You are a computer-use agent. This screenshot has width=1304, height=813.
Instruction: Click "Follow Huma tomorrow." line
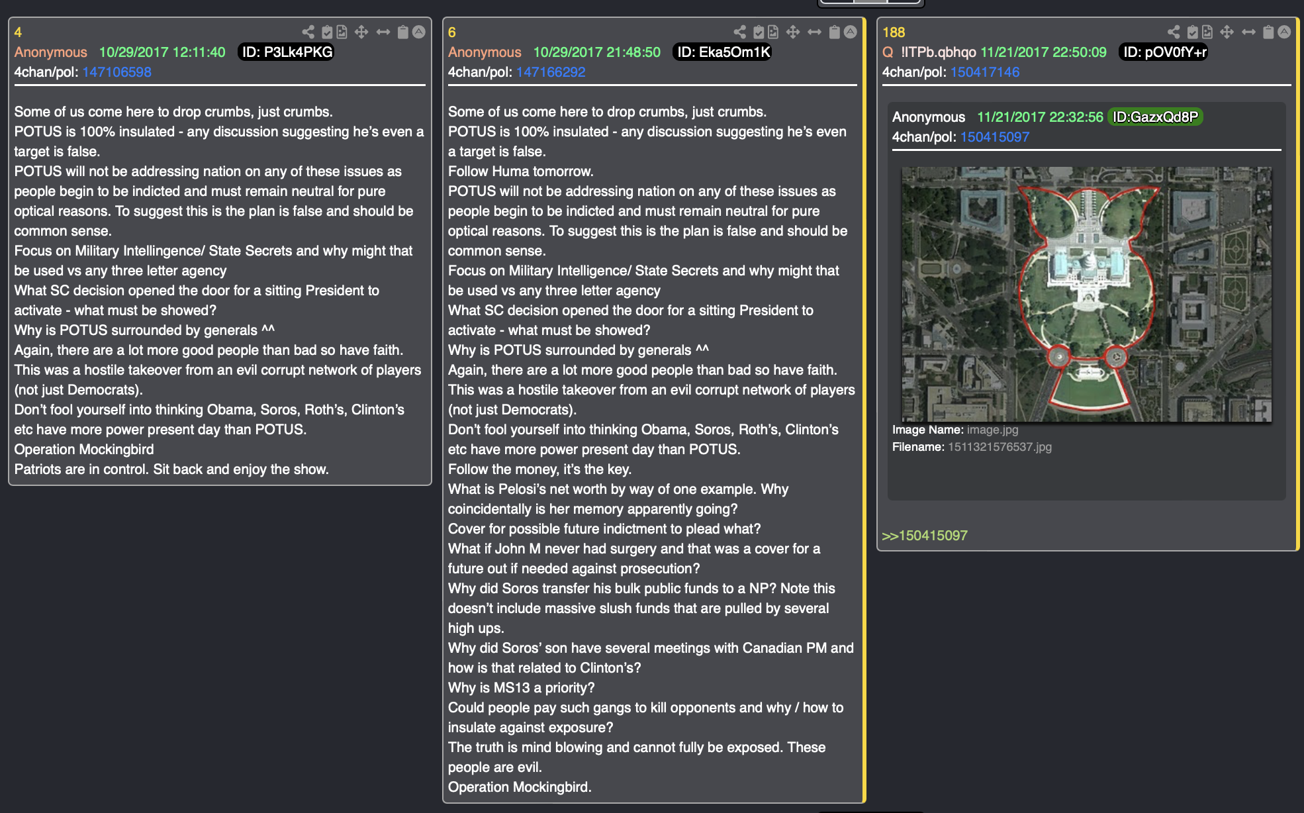[521, 171]
